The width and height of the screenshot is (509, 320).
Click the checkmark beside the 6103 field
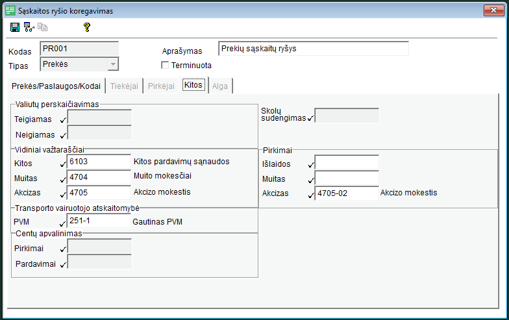(x=63, y=164)
